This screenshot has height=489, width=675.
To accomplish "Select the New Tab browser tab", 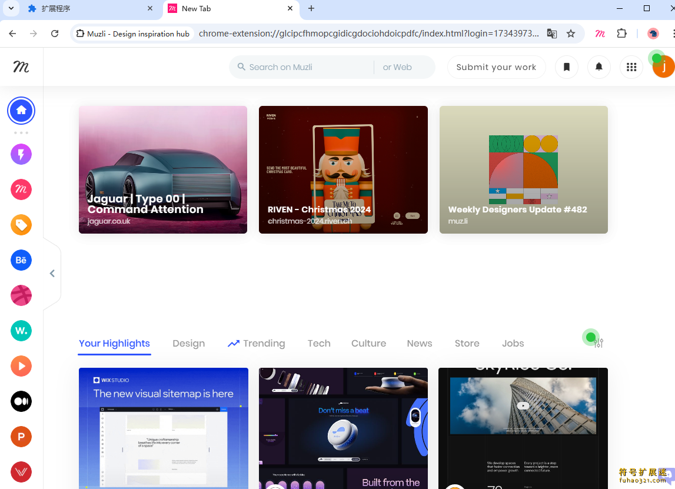I will point(231,9).
